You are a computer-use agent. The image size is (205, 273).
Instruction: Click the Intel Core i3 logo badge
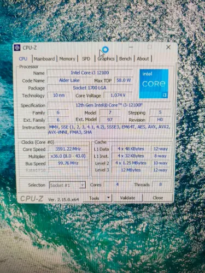[154, 84]
